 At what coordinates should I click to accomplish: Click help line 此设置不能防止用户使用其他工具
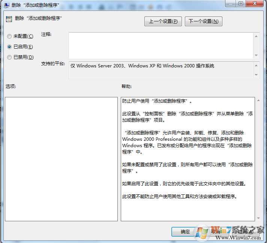pyautogui.click(x=180, y=197)
